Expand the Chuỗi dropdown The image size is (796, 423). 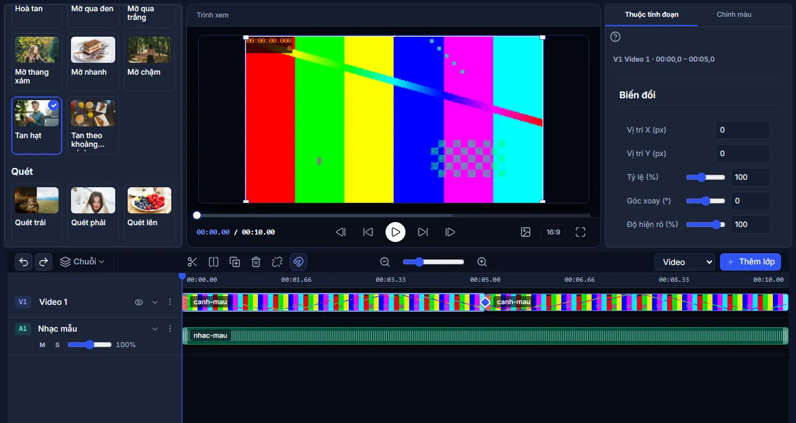[82, 262]
